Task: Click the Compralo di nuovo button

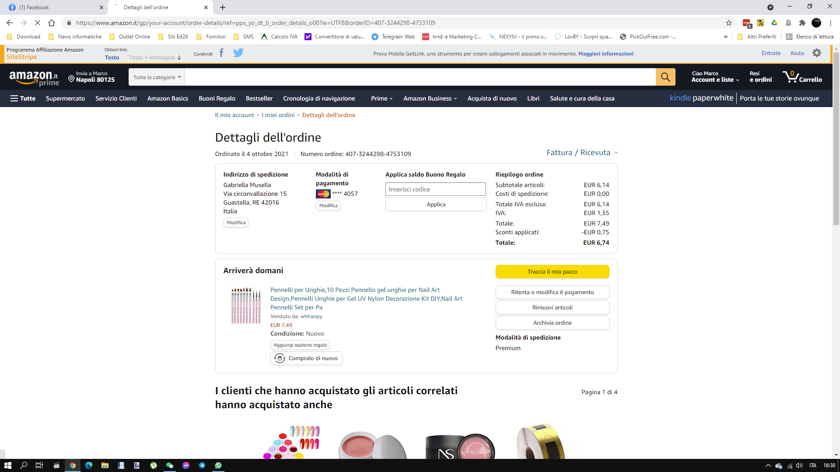Action: pos(306,358)
